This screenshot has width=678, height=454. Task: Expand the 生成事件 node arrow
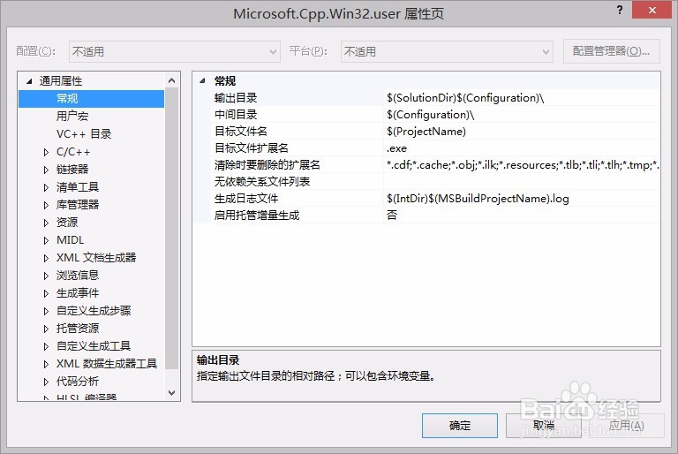pyautogui.click(x=46, y=293)
